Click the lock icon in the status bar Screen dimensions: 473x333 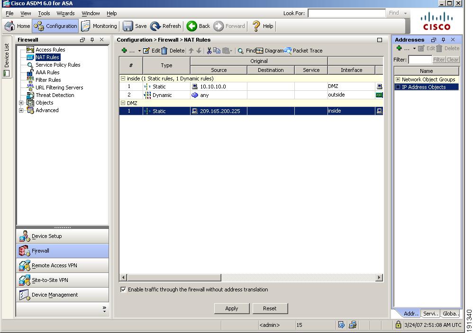point(398,324)
